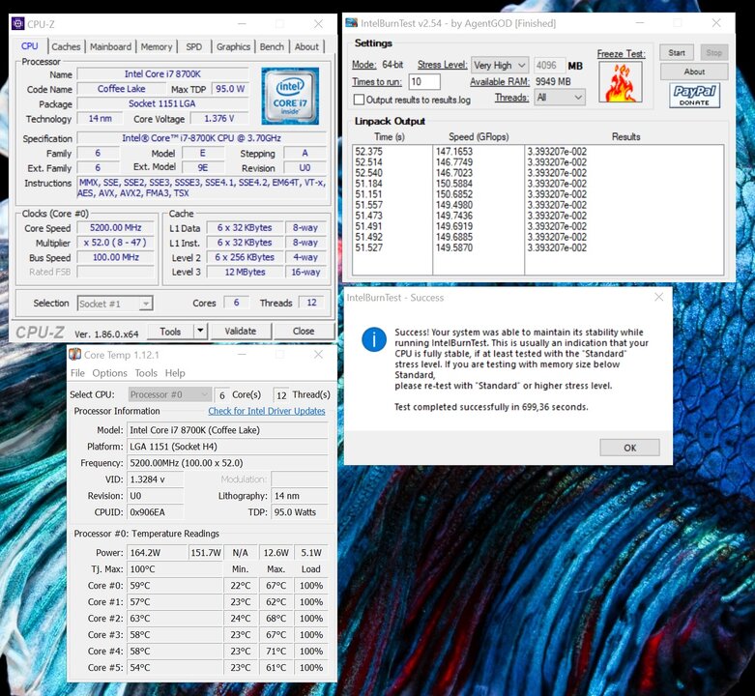Enable Output results to results.log checkbox

coord(359,100)
